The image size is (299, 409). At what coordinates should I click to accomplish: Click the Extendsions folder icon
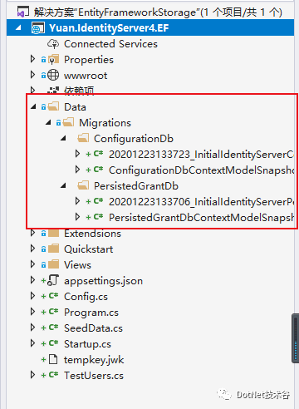[53, 233]
